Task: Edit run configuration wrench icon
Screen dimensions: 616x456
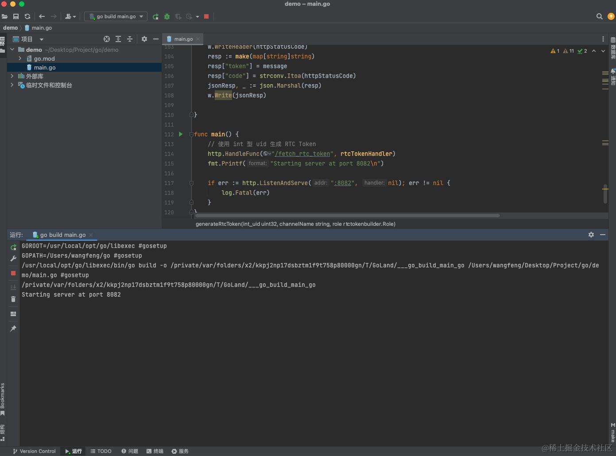Action: click(13, 259)
